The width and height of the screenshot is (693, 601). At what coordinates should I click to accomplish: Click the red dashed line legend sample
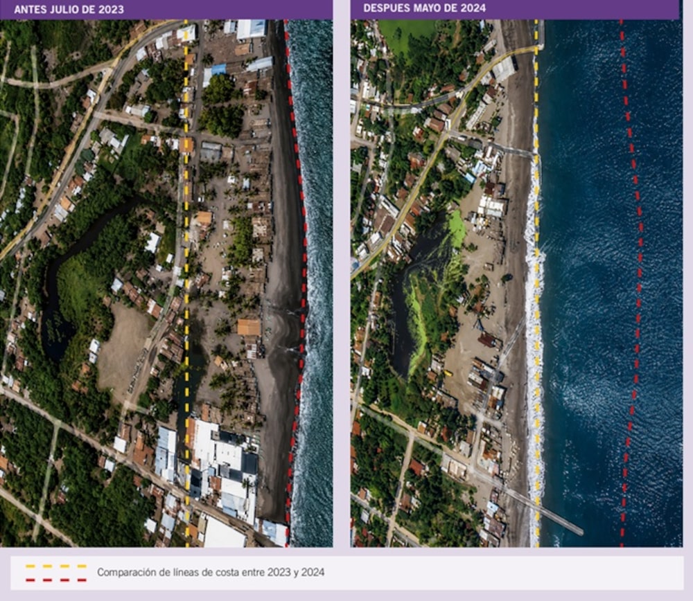[55, 580]
